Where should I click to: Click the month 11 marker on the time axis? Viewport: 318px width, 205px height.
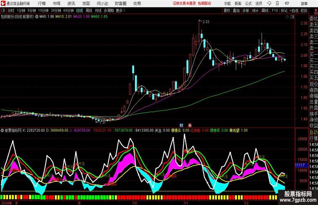186,203
